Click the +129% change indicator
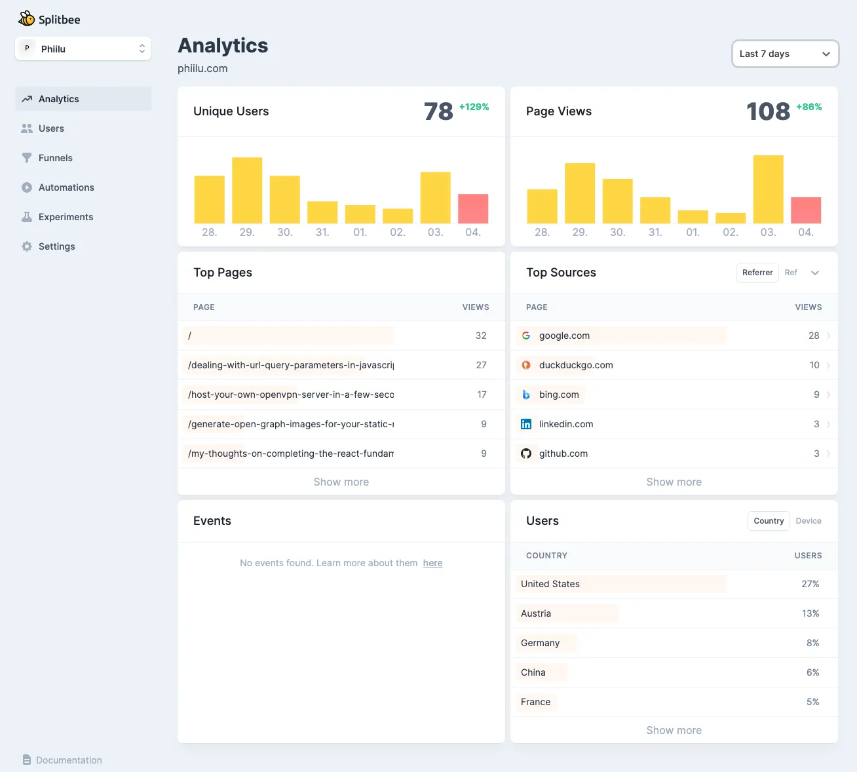The height and width of the screenshot is (772, 857). 474,107
